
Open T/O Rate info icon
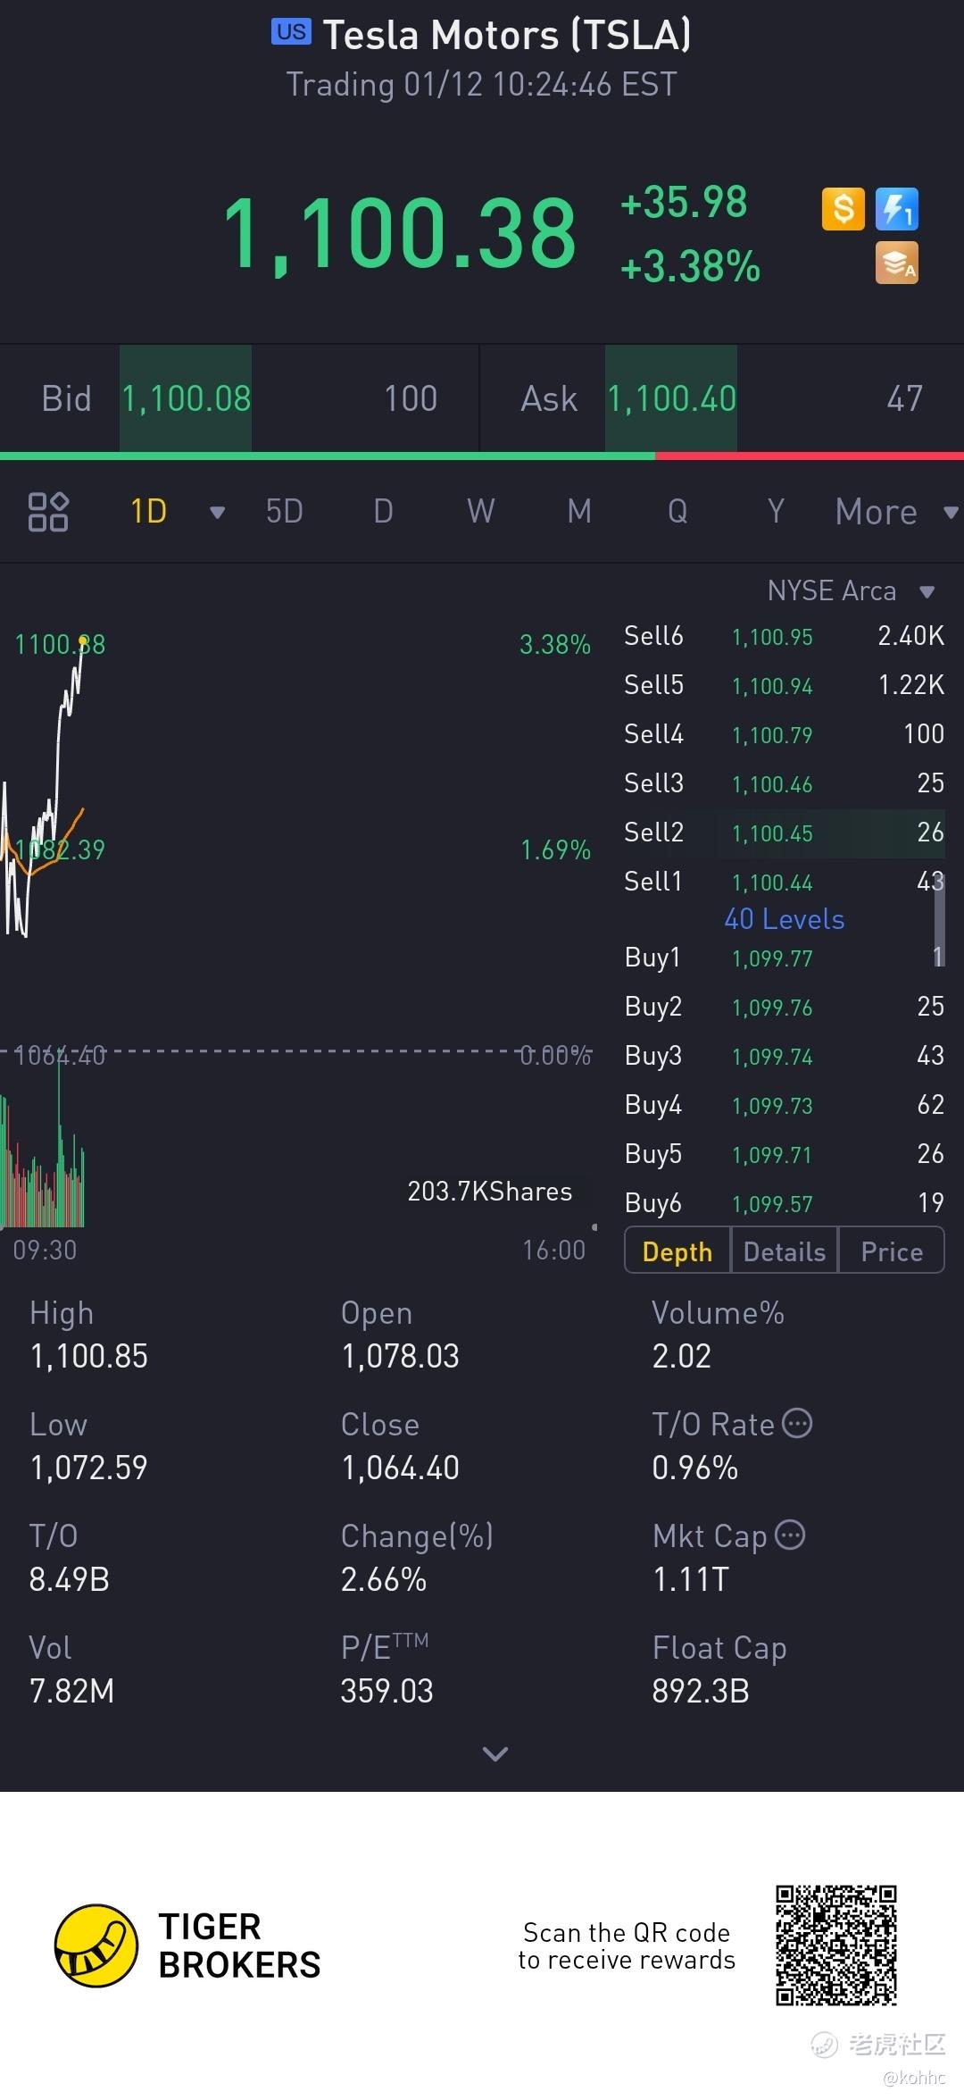click(x=797, y=1423)
